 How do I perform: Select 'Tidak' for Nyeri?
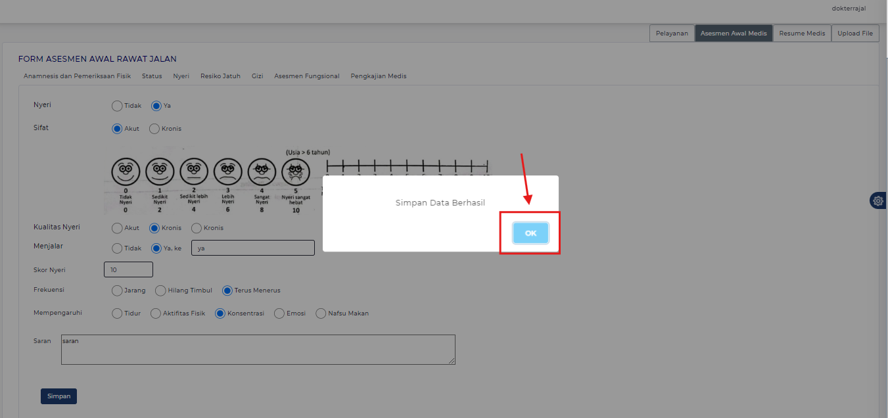coord(117,106)
